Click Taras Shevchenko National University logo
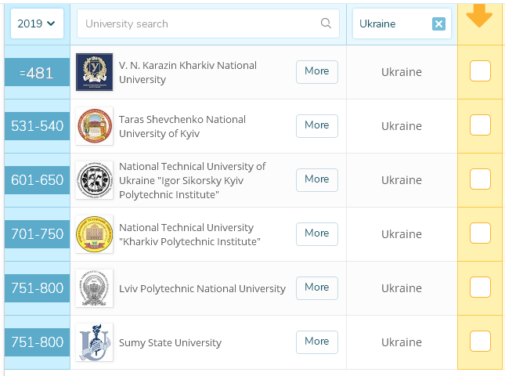 [x=94, y=126]
